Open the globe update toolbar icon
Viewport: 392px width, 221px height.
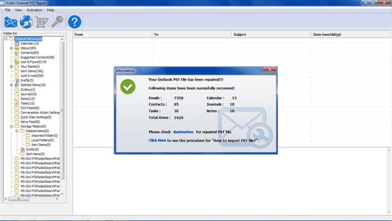pyautogui.click(x=26, y=22)
